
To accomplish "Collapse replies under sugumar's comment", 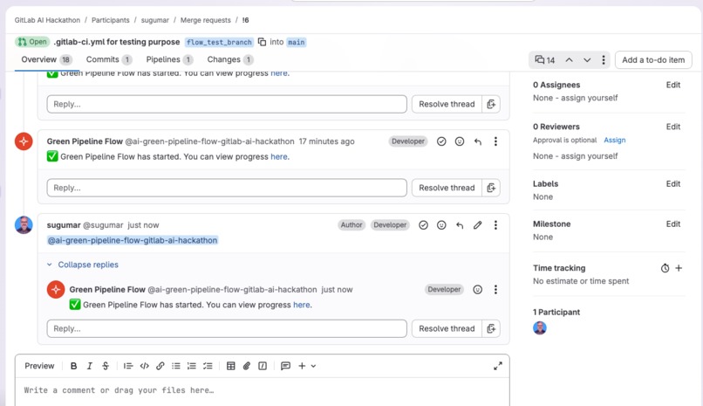I will (x=83, y=265).
